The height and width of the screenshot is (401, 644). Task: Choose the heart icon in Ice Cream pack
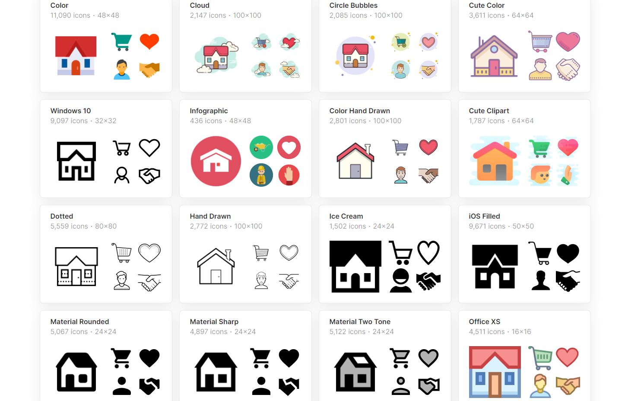coord(428,253)
